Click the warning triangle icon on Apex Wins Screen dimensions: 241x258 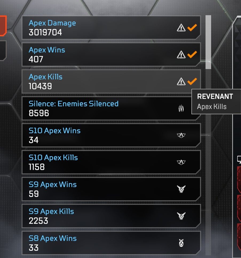click(x=181, y=54)
